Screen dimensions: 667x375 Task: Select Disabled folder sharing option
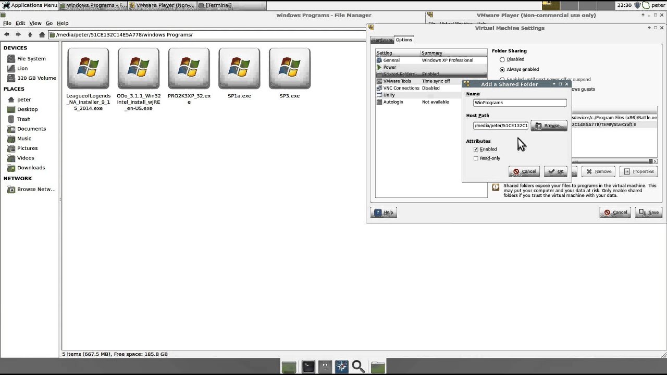coord(502,59)
